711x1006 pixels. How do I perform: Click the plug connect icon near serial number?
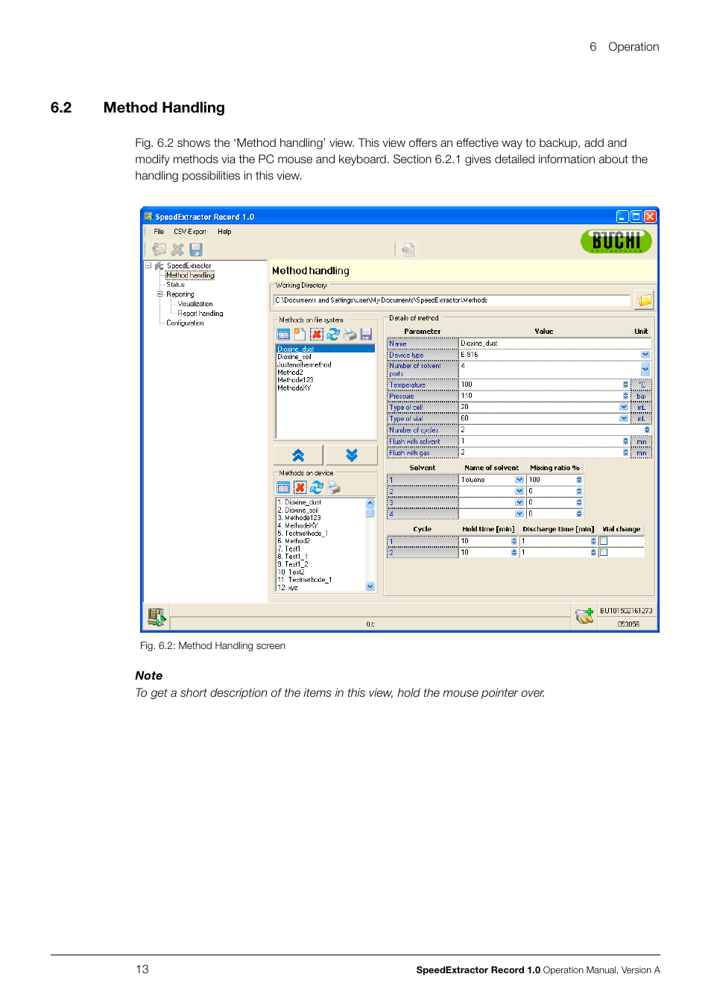pyautogui.click(x=584, y=616)
